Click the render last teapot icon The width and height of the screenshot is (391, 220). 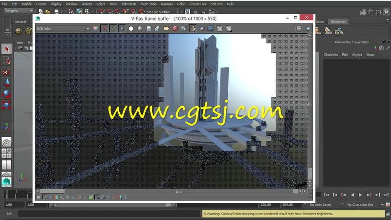click(308, 28)
